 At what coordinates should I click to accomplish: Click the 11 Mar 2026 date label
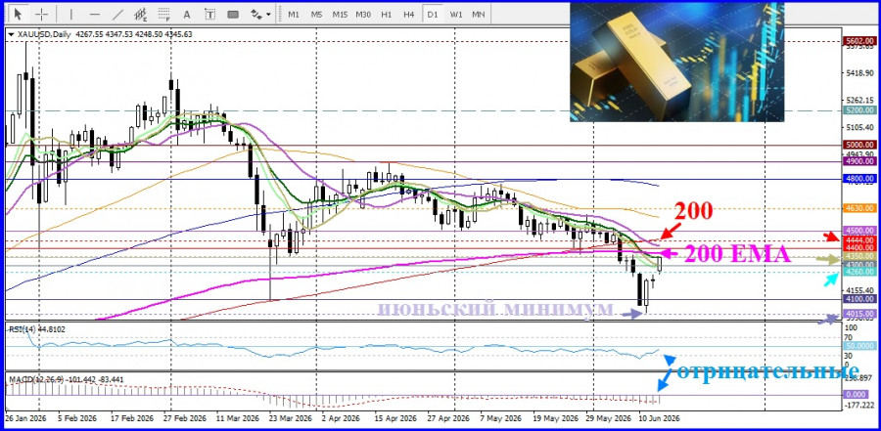tap(239, 419)
